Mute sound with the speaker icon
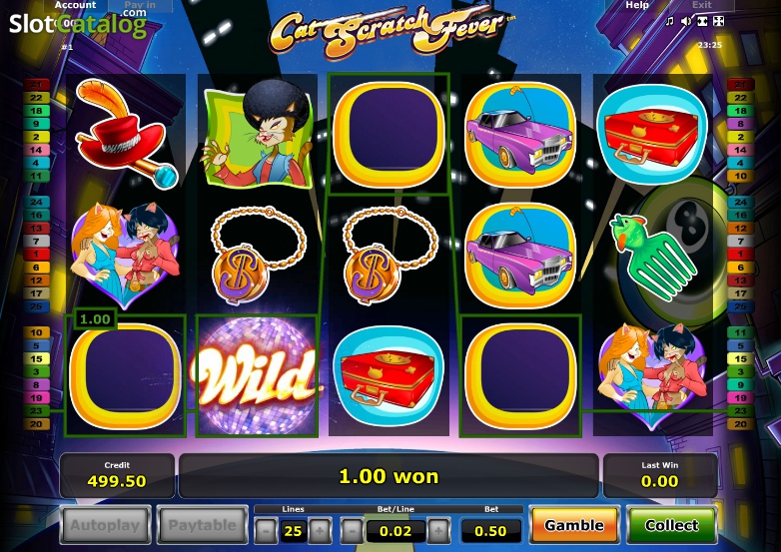Viewport: 781px width, 552px height. pyautogui.click(x=686, y=21)
